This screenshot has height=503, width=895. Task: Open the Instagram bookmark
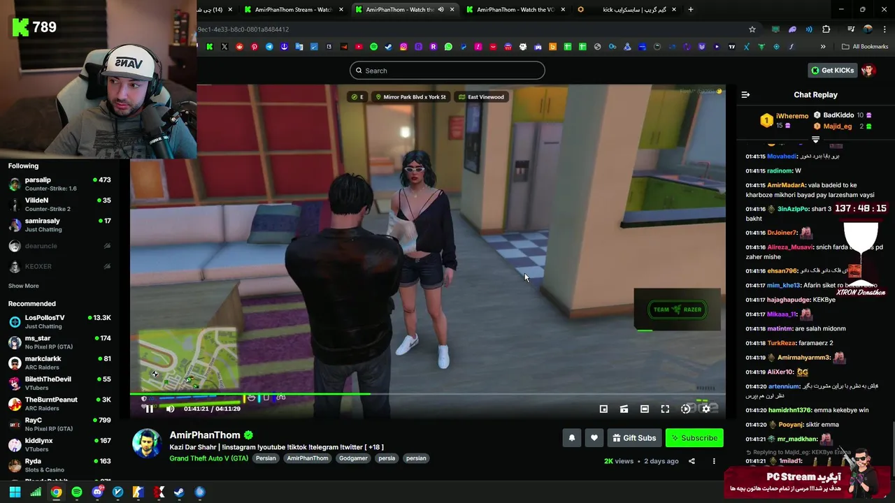click(403, 47)
